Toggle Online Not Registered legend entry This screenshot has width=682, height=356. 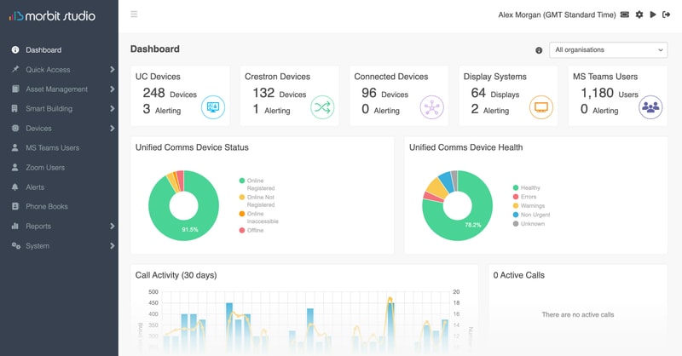coord(257,201)
